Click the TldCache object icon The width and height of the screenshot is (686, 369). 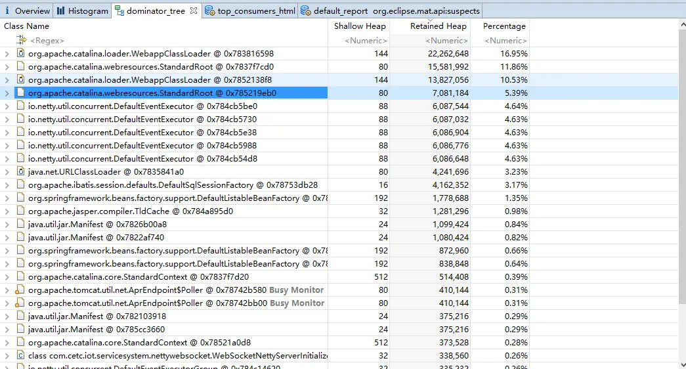[20, 211]
